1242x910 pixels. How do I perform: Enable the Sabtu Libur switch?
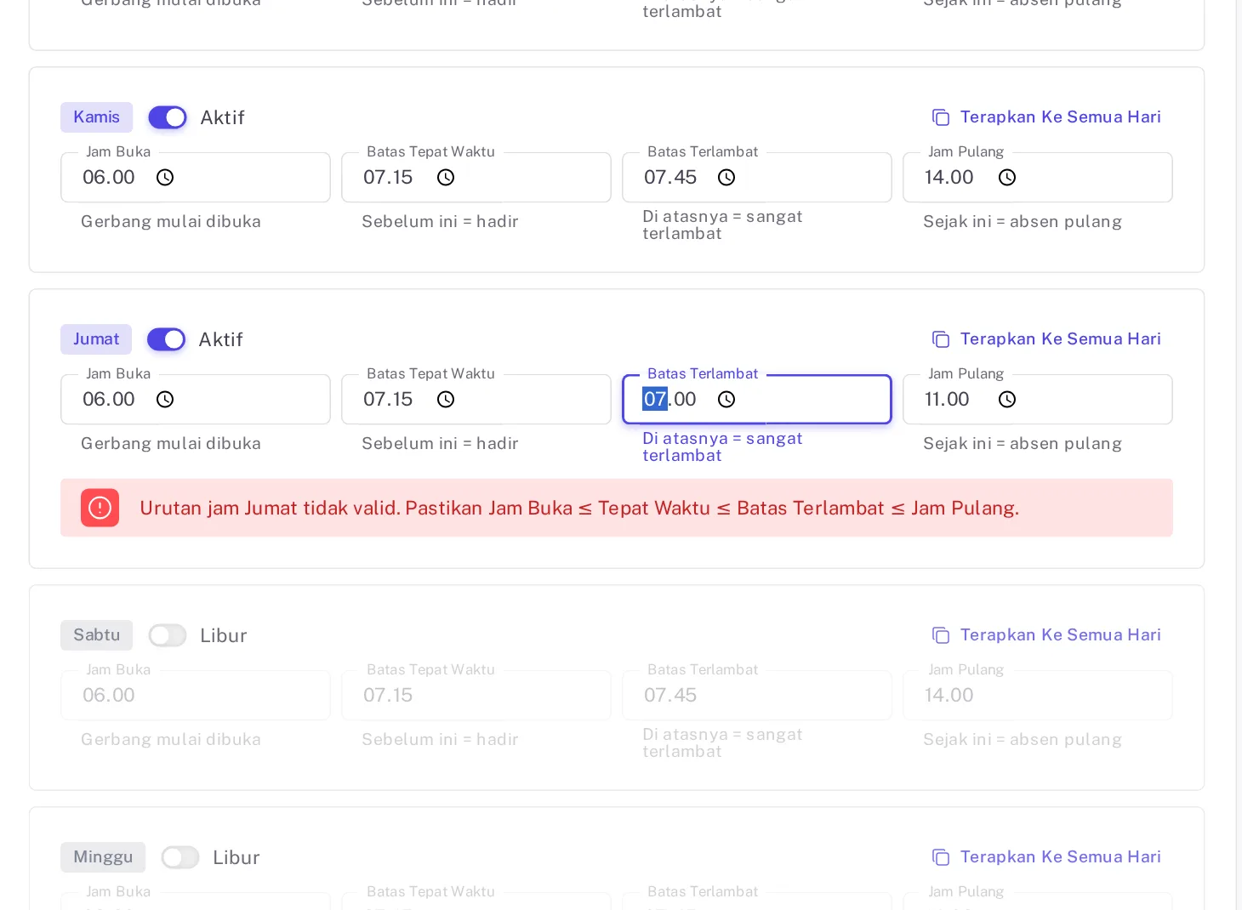(168, 635)
